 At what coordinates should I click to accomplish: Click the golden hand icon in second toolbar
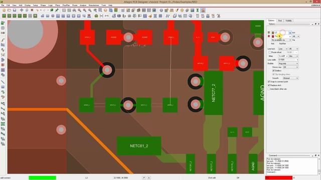click(x=150, y=15)
